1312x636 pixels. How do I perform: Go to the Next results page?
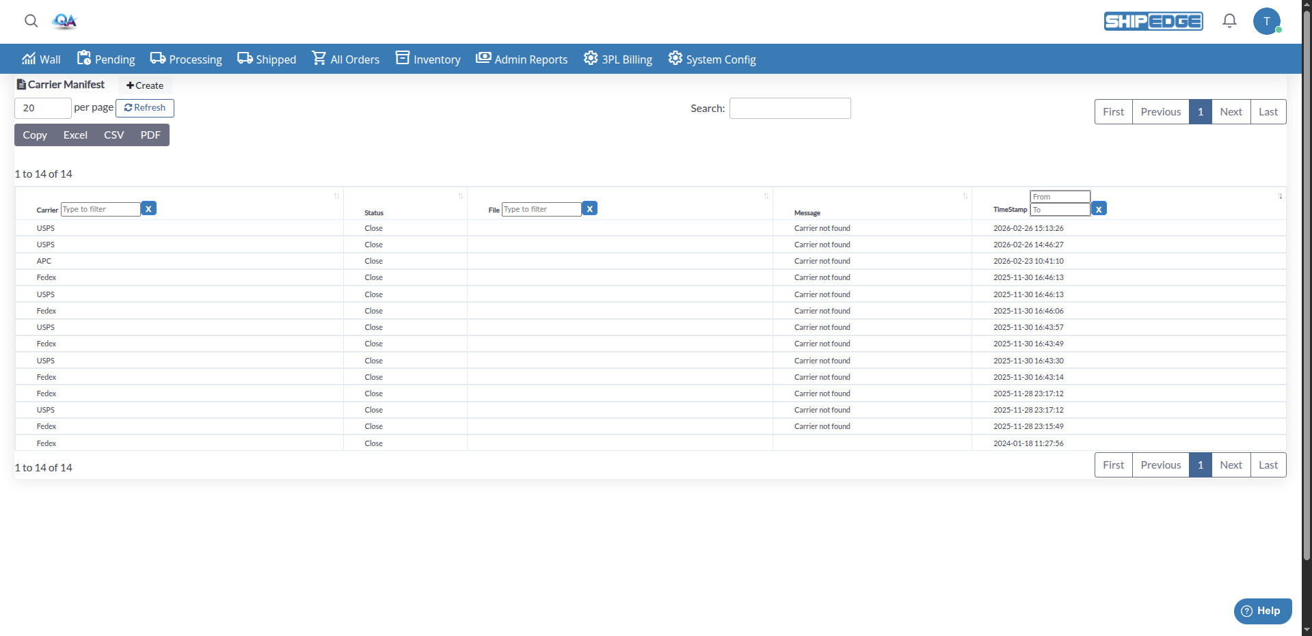point(1231,111)
